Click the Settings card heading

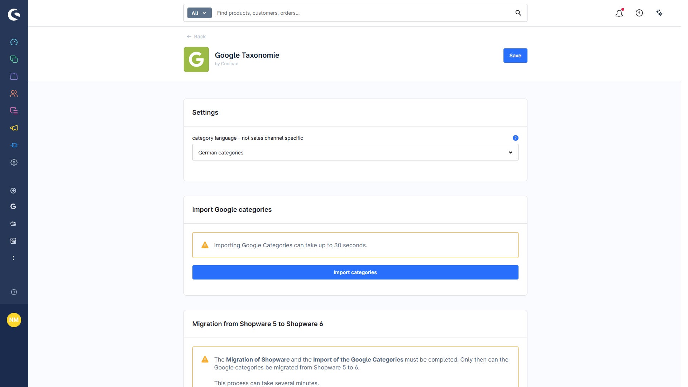205,113
